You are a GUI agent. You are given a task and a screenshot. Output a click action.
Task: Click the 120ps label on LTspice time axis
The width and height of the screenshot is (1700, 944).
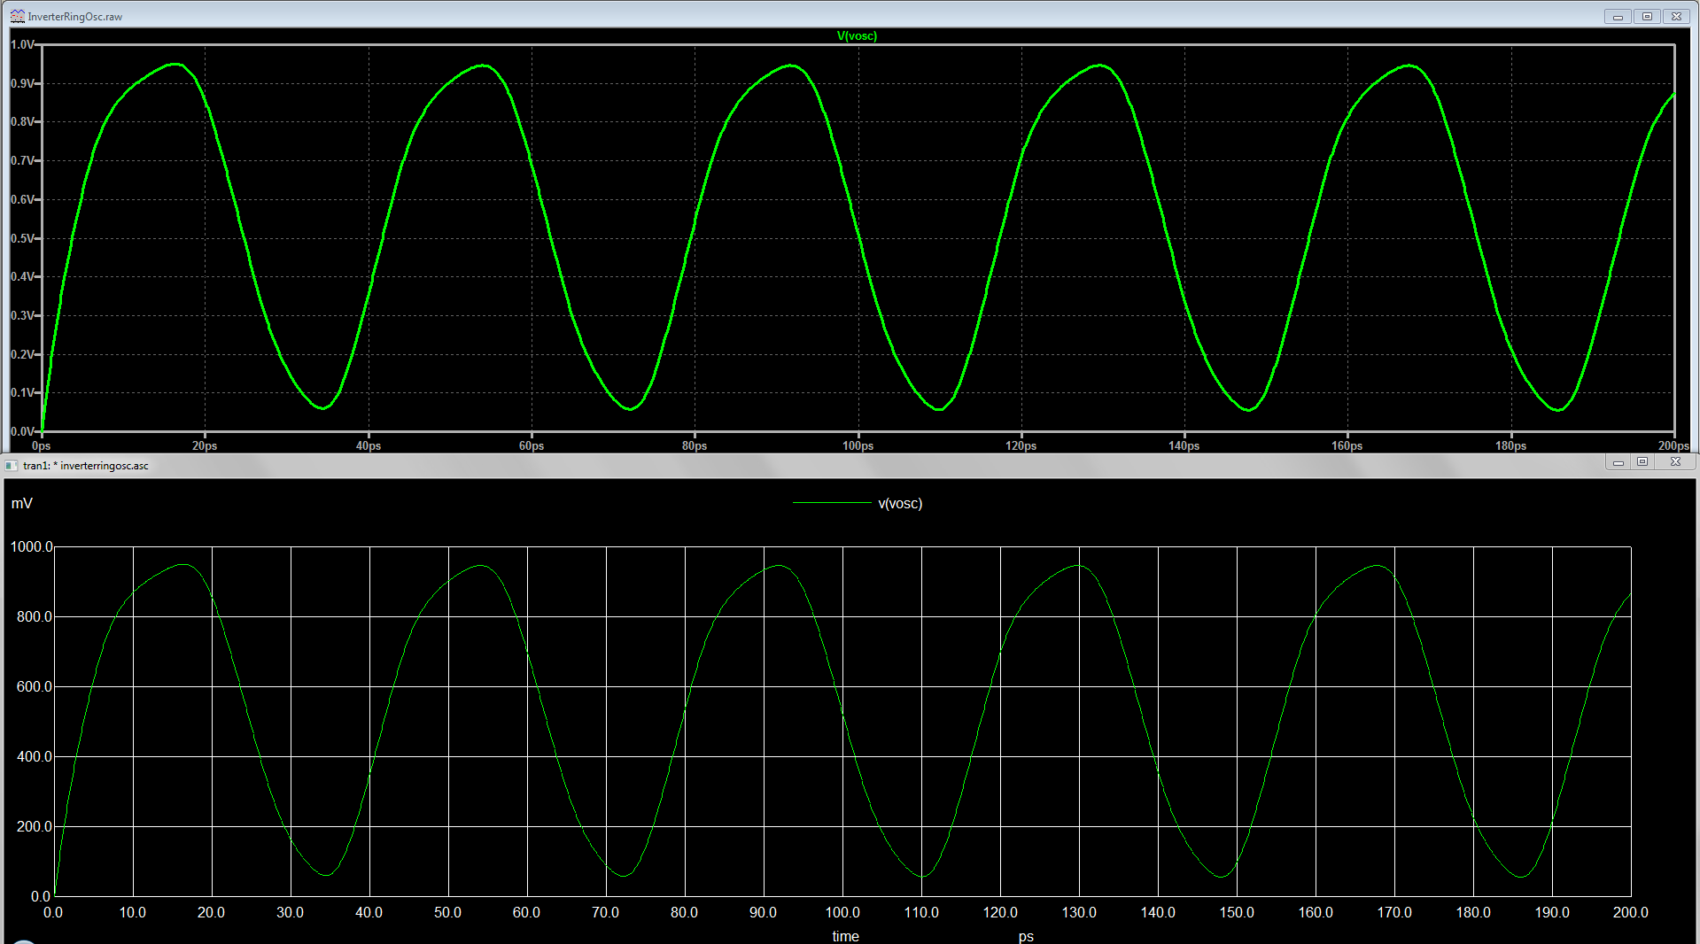pos(1021,445)
